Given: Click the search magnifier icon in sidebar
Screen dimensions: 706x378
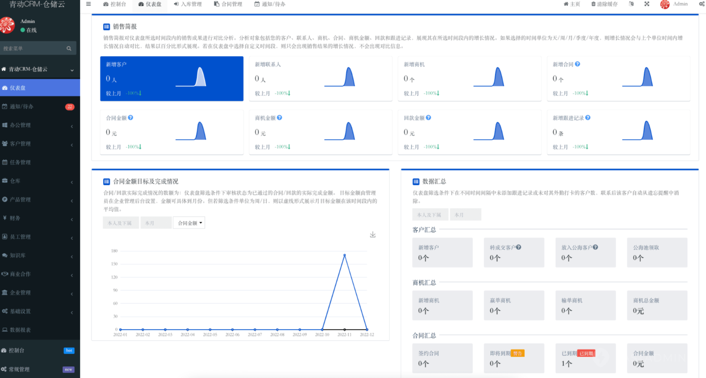Looking at the screenshot, I should click(x=69, y=48).
